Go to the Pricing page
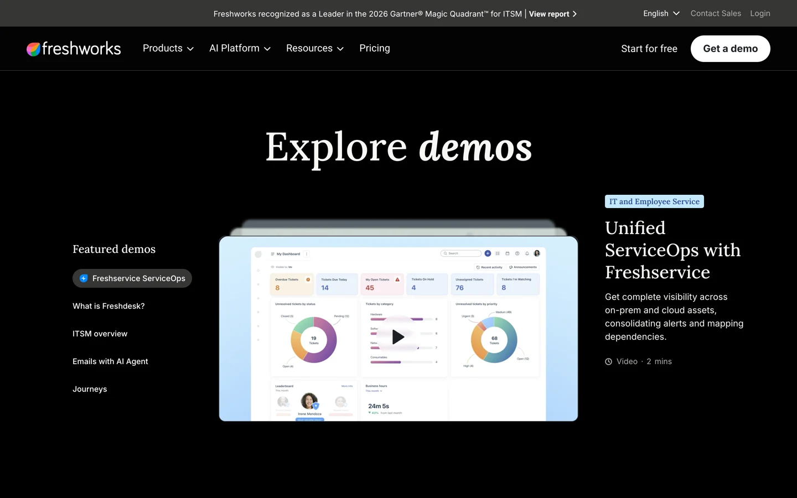This screenshot has height=498, width=797. [x=375, y=48]
